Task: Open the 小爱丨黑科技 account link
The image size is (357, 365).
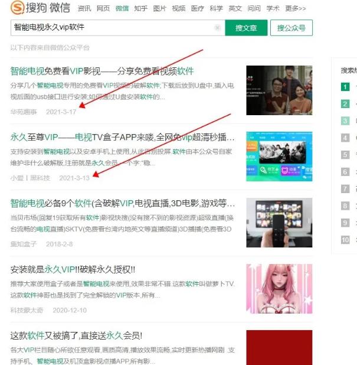Action: 30,178
